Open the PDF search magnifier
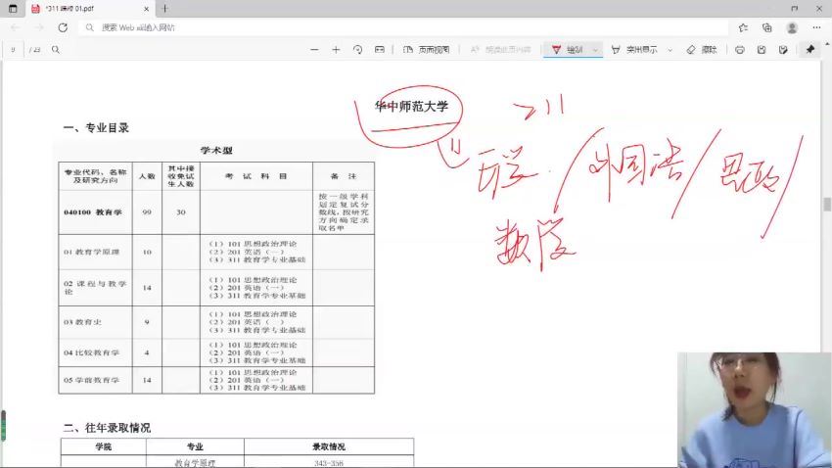This screenshot has width=832, height=468. pyautogui.click(x=56, y=49)
